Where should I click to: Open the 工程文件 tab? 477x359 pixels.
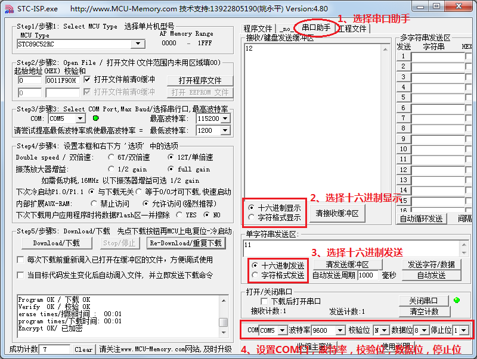tap(352, 29)
